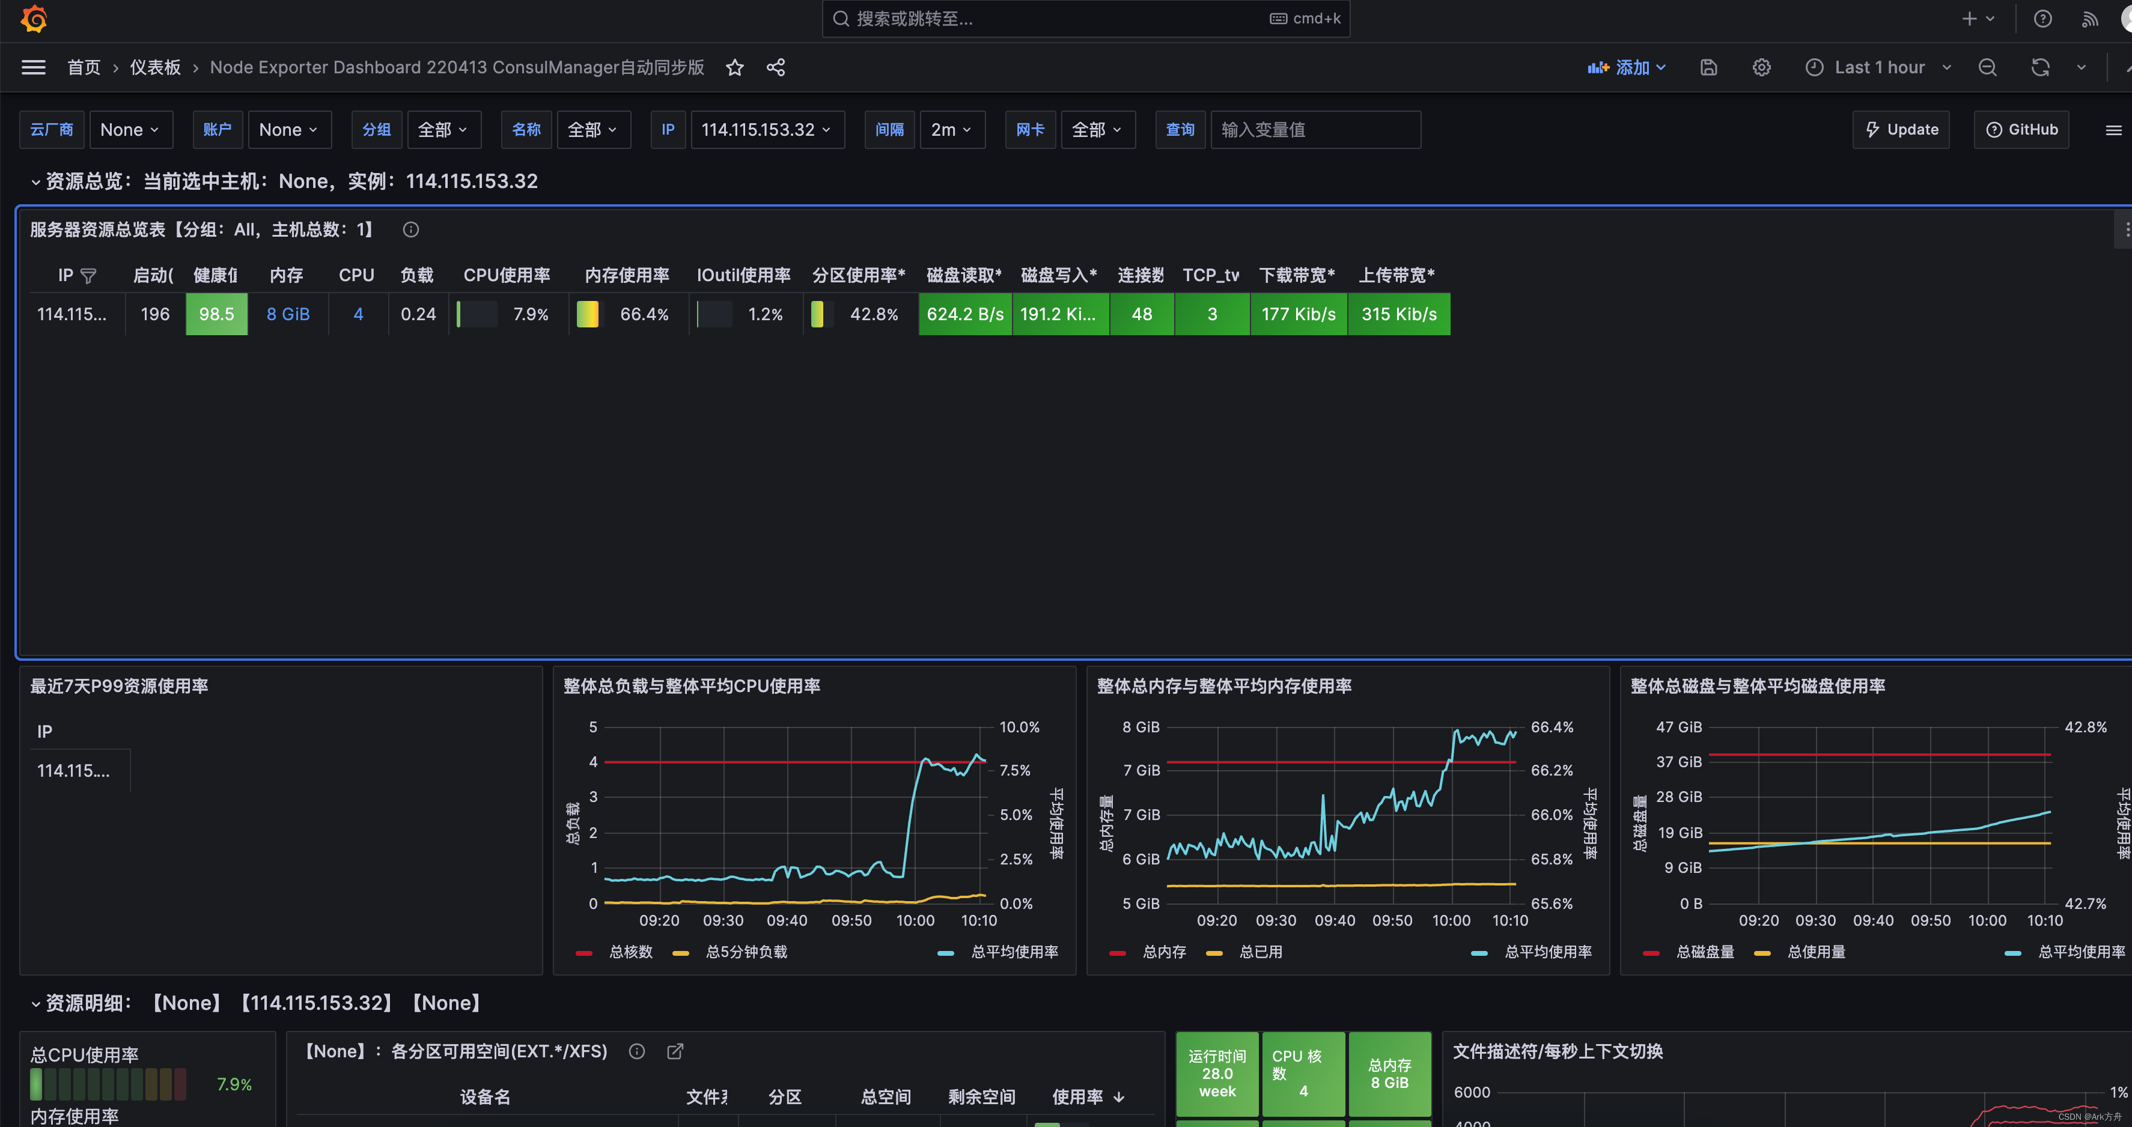Share the dashboard via share icon
The width and height of the screenshot is (2132, 1127).
click(x=776, y=68)
